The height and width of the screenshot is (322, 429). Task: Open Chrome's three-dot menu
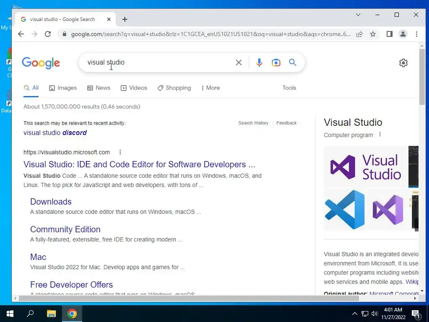tap(416, 34)
